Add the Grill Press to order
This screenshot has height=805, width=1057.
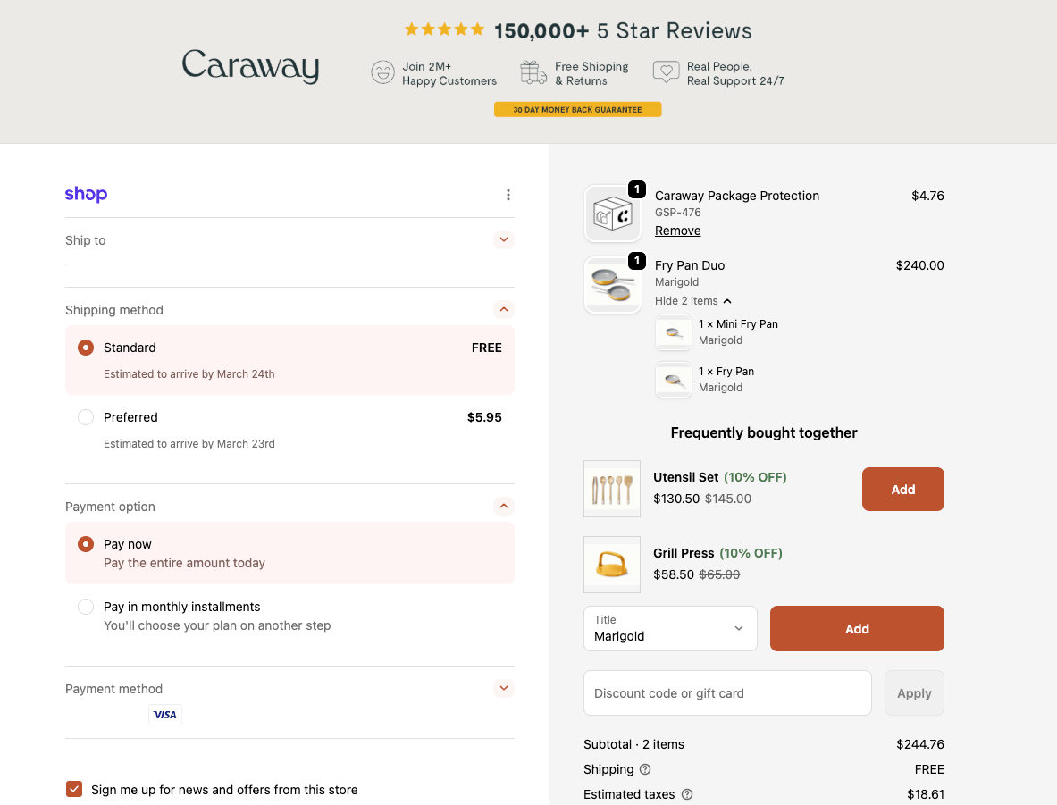coord(857,628)
